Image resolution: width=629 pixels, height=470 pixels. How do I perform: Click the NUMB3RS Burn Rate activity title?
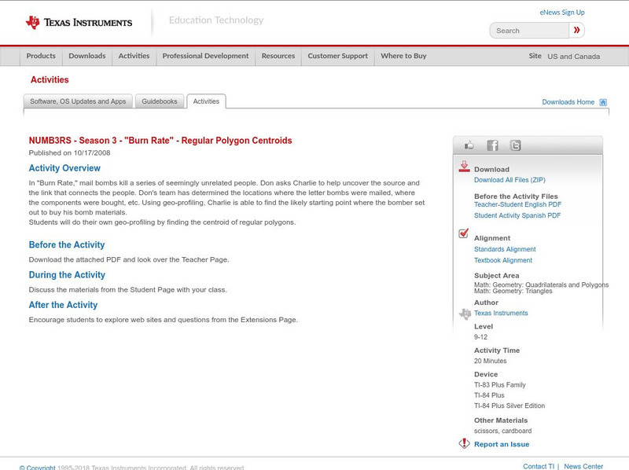click(x=160, y=141)
